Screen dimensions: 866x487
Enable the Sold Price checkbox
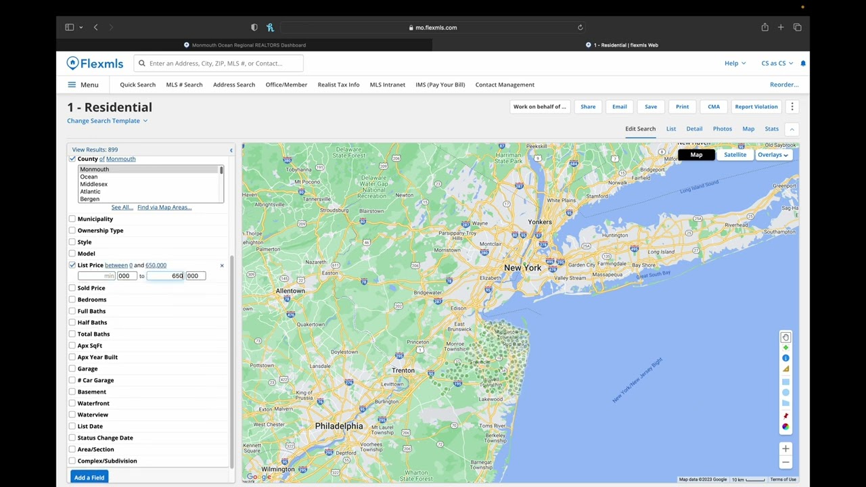pos(72,288)
